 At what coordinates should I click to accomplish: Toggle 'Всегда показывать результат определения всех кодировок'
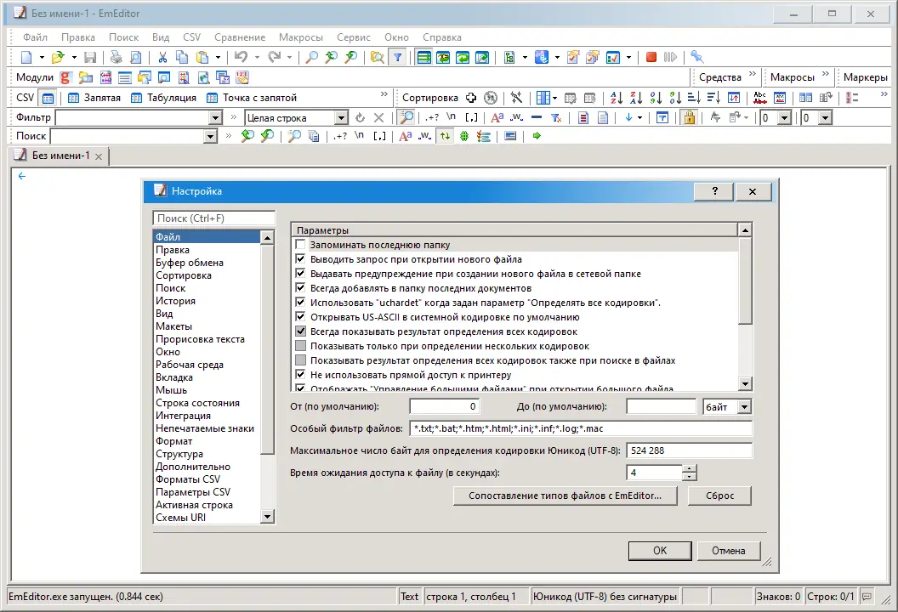tap(300, 331)
